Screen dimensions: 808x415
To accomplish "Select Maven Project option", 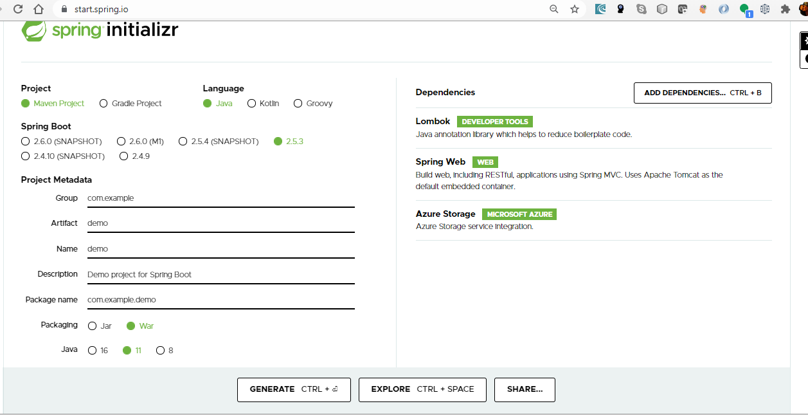I will (53, 103).
